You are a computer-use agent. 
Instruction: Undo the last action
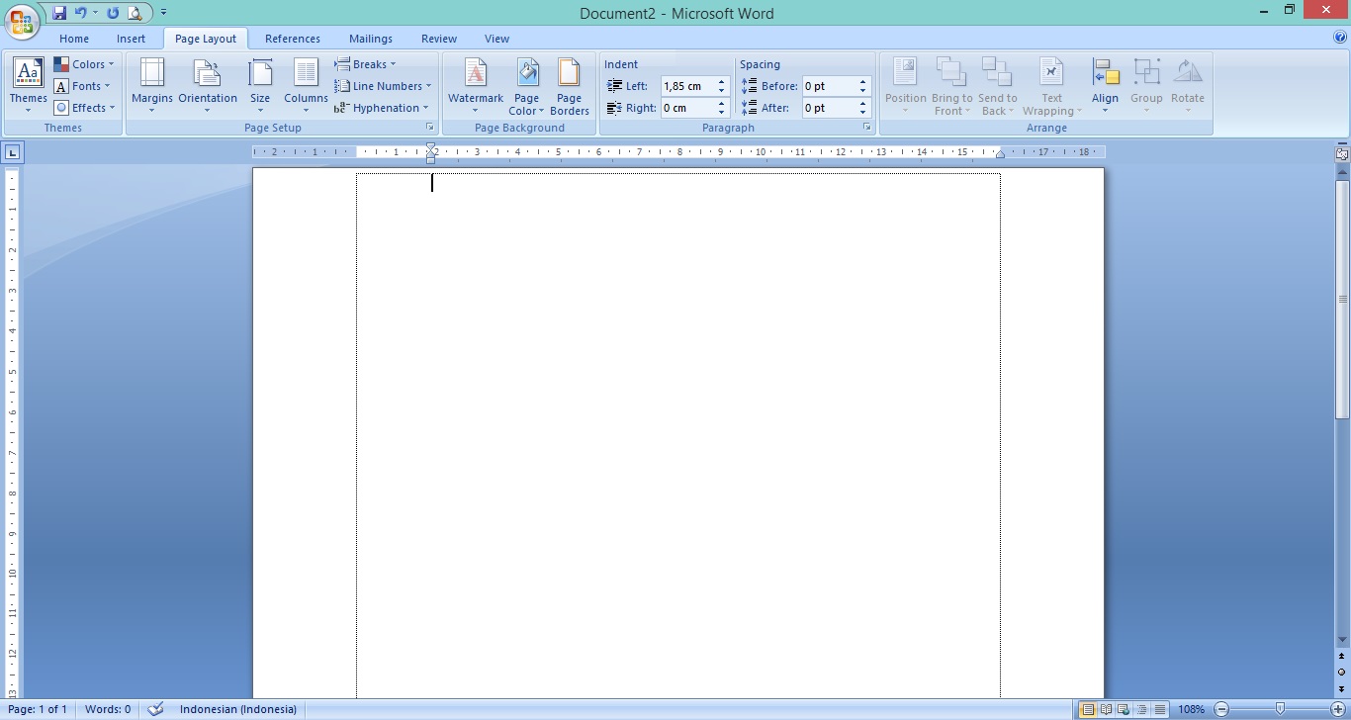[81, 13]
